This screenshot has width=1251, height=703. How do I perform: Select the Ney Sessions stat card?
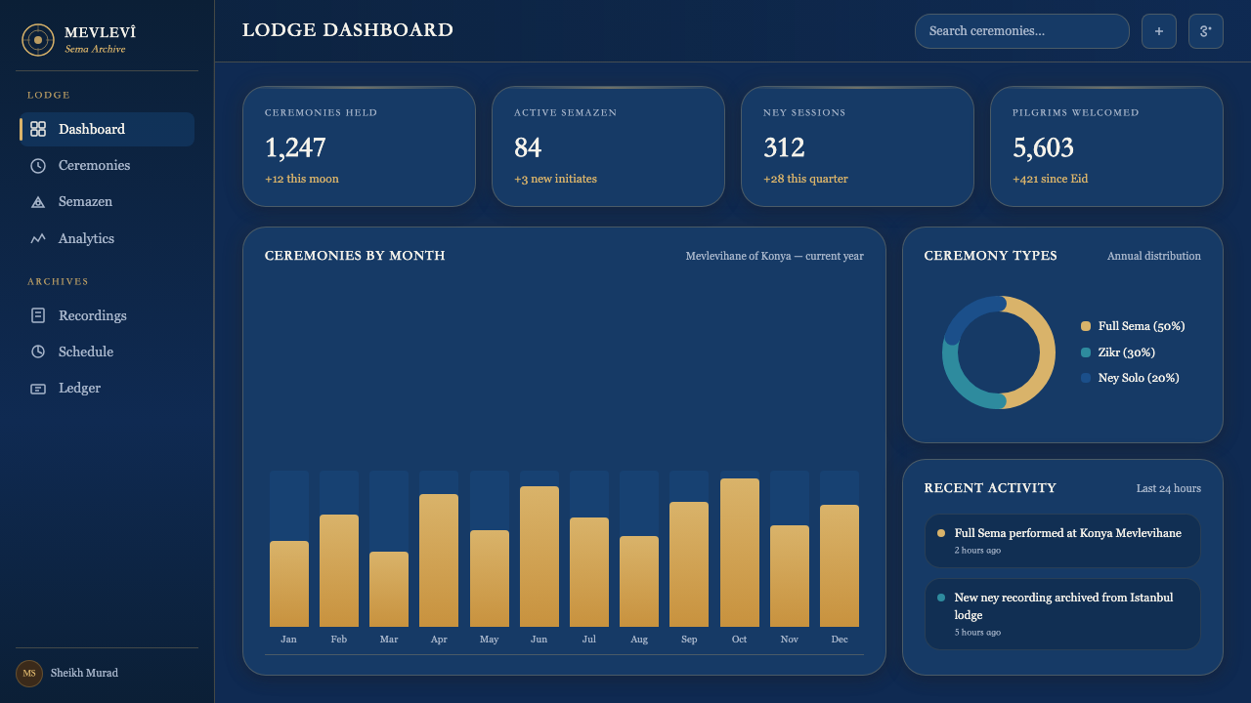(x=857, y=146)
